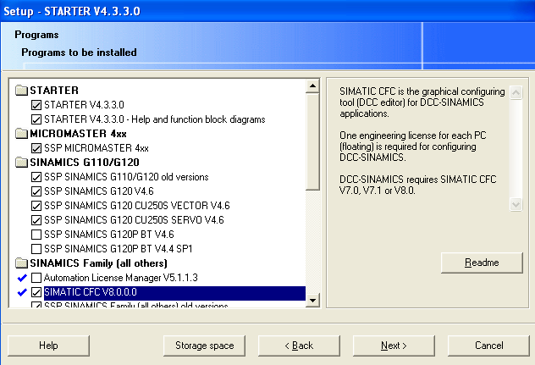
Task: Click blue checkmark beside Automation License Manager
Action: coord(22,278)
